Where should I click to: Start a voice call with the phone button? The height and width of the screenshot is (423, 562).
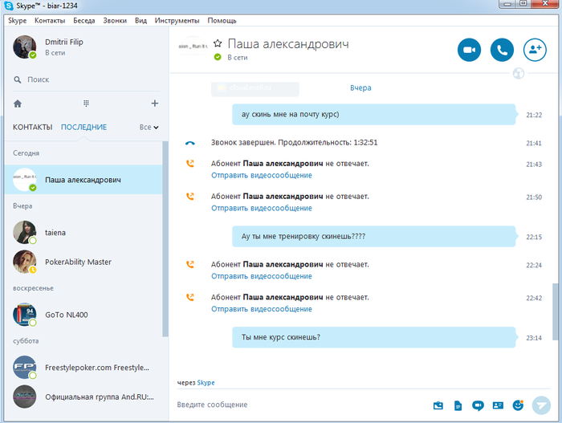[502, 50]
